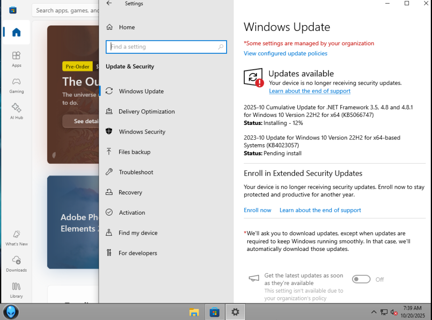The width and height of the screenshot is (432, 320).
Task: Select Troubleshoot menu item
Action: click(166, 172)
